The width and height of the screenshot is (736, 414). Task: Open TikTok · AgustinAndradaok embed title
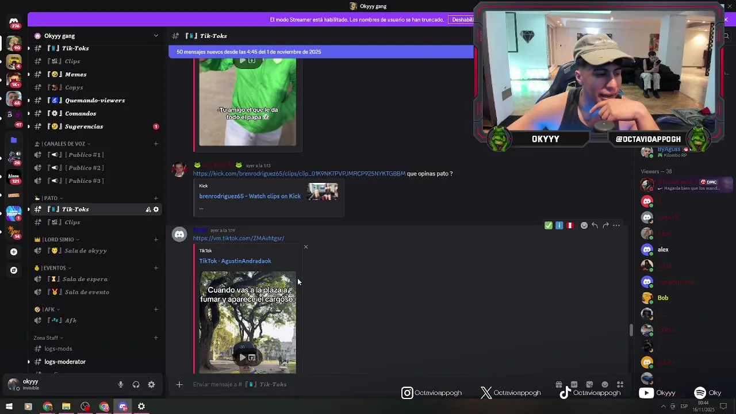point(235,261)
